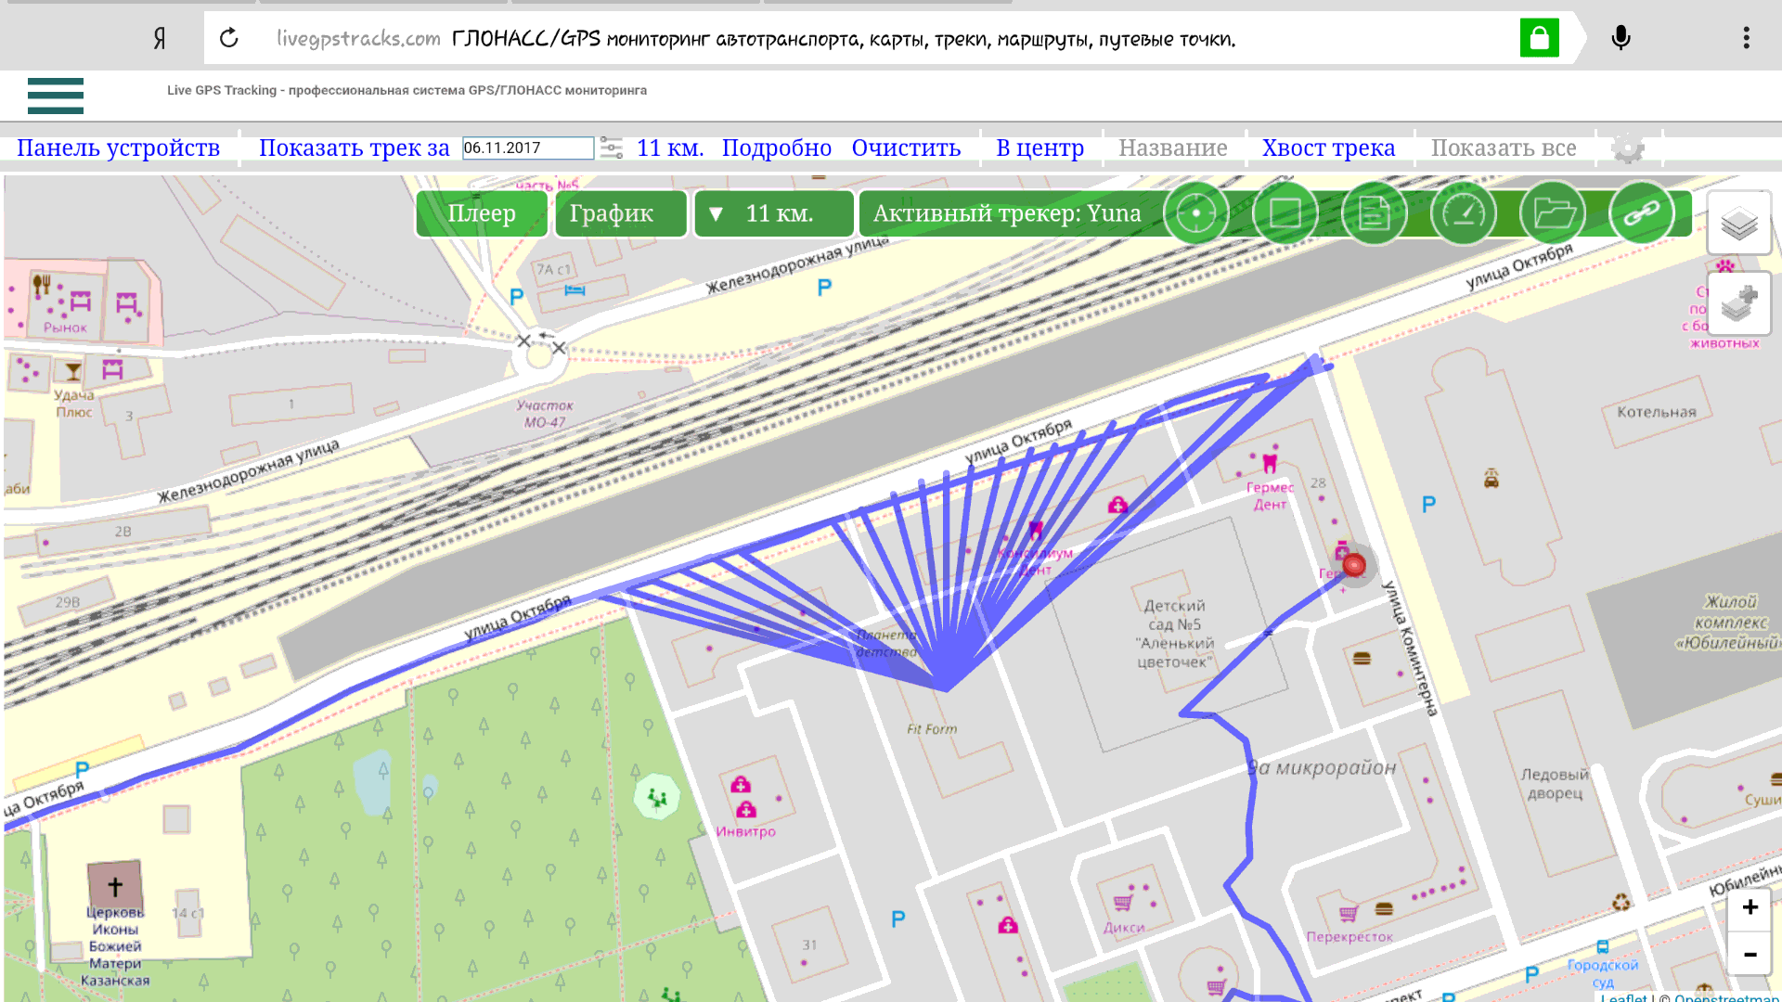
Task: Click the 9а микрорайон label
Action: (1321, 768)
